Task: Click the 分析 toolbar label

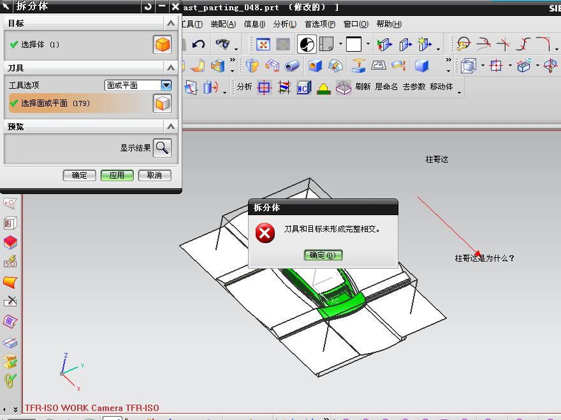Action: tap(244, 87)
